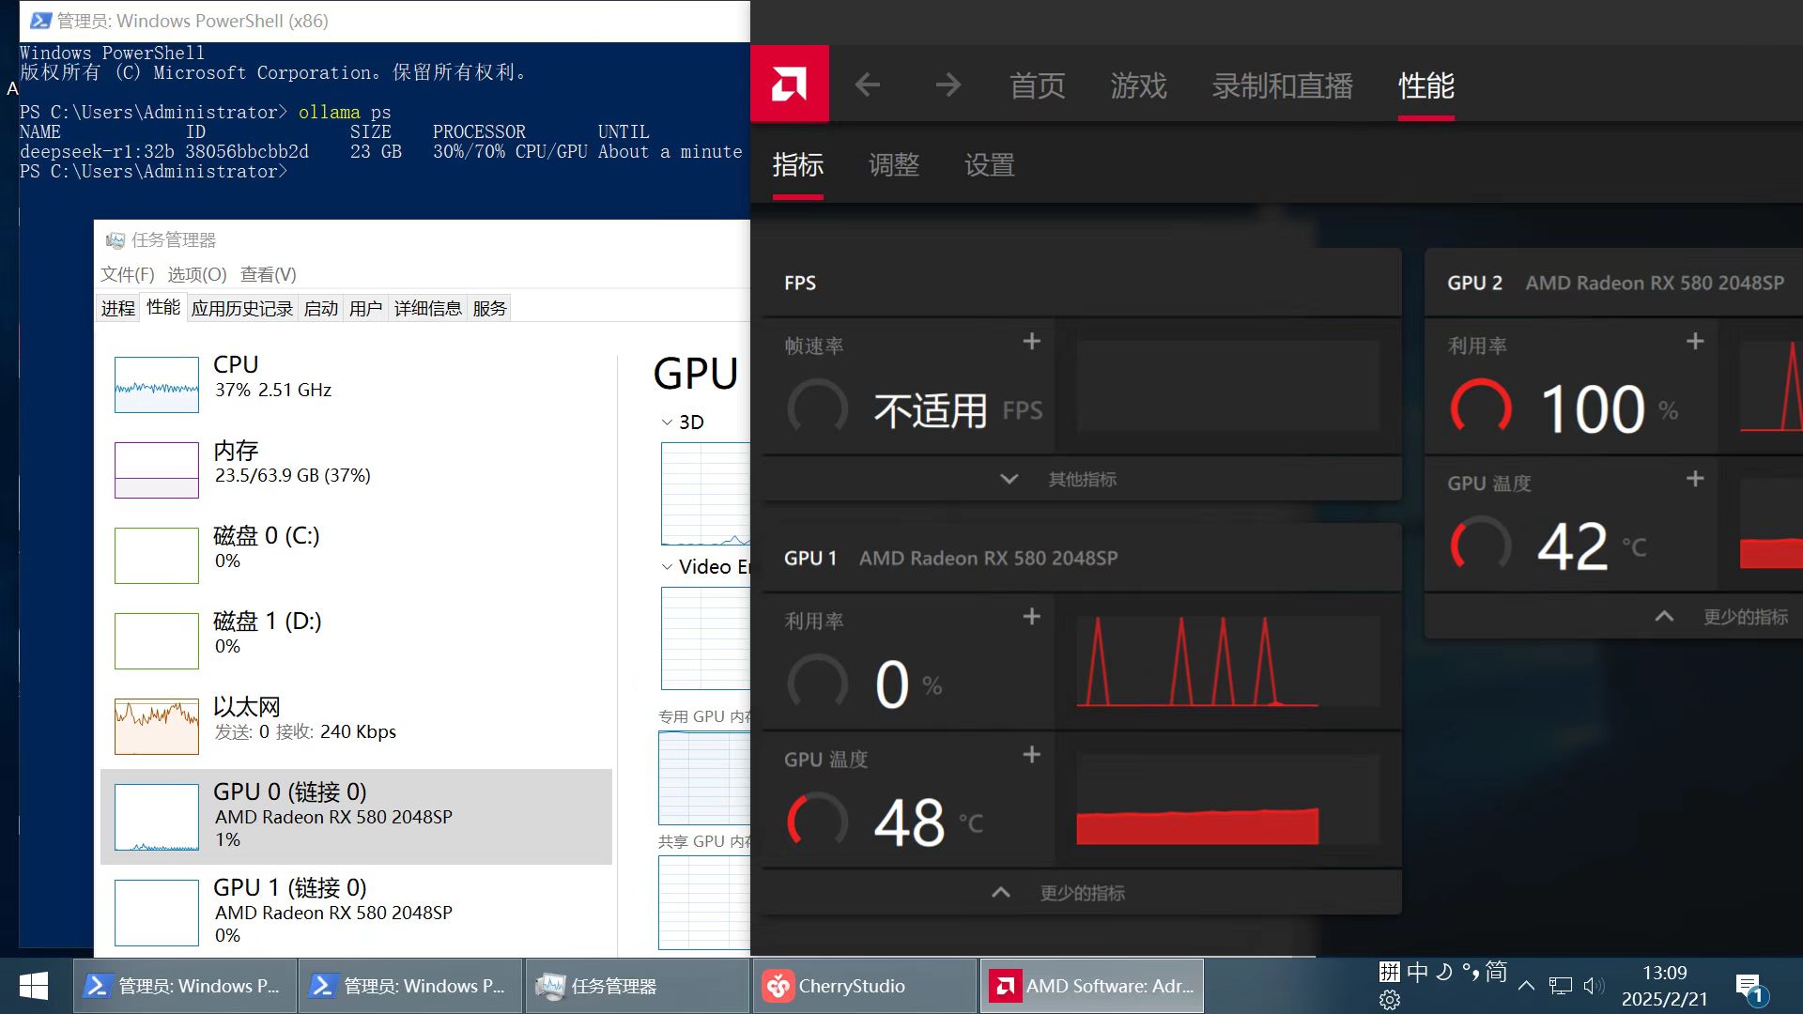Open the 游戏 tab in AMD Software
Viewport: 1803px width, 1014px height.
[x=1139, y=85]
